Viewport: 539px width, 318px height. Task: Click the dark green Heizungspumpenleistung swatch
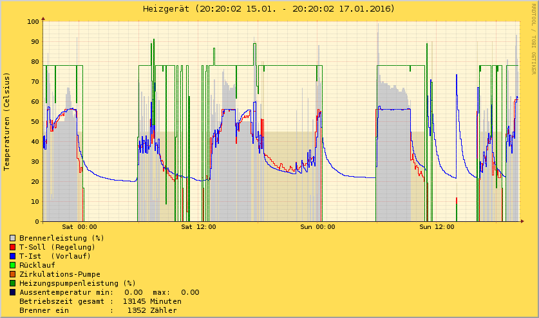(13, 283)
